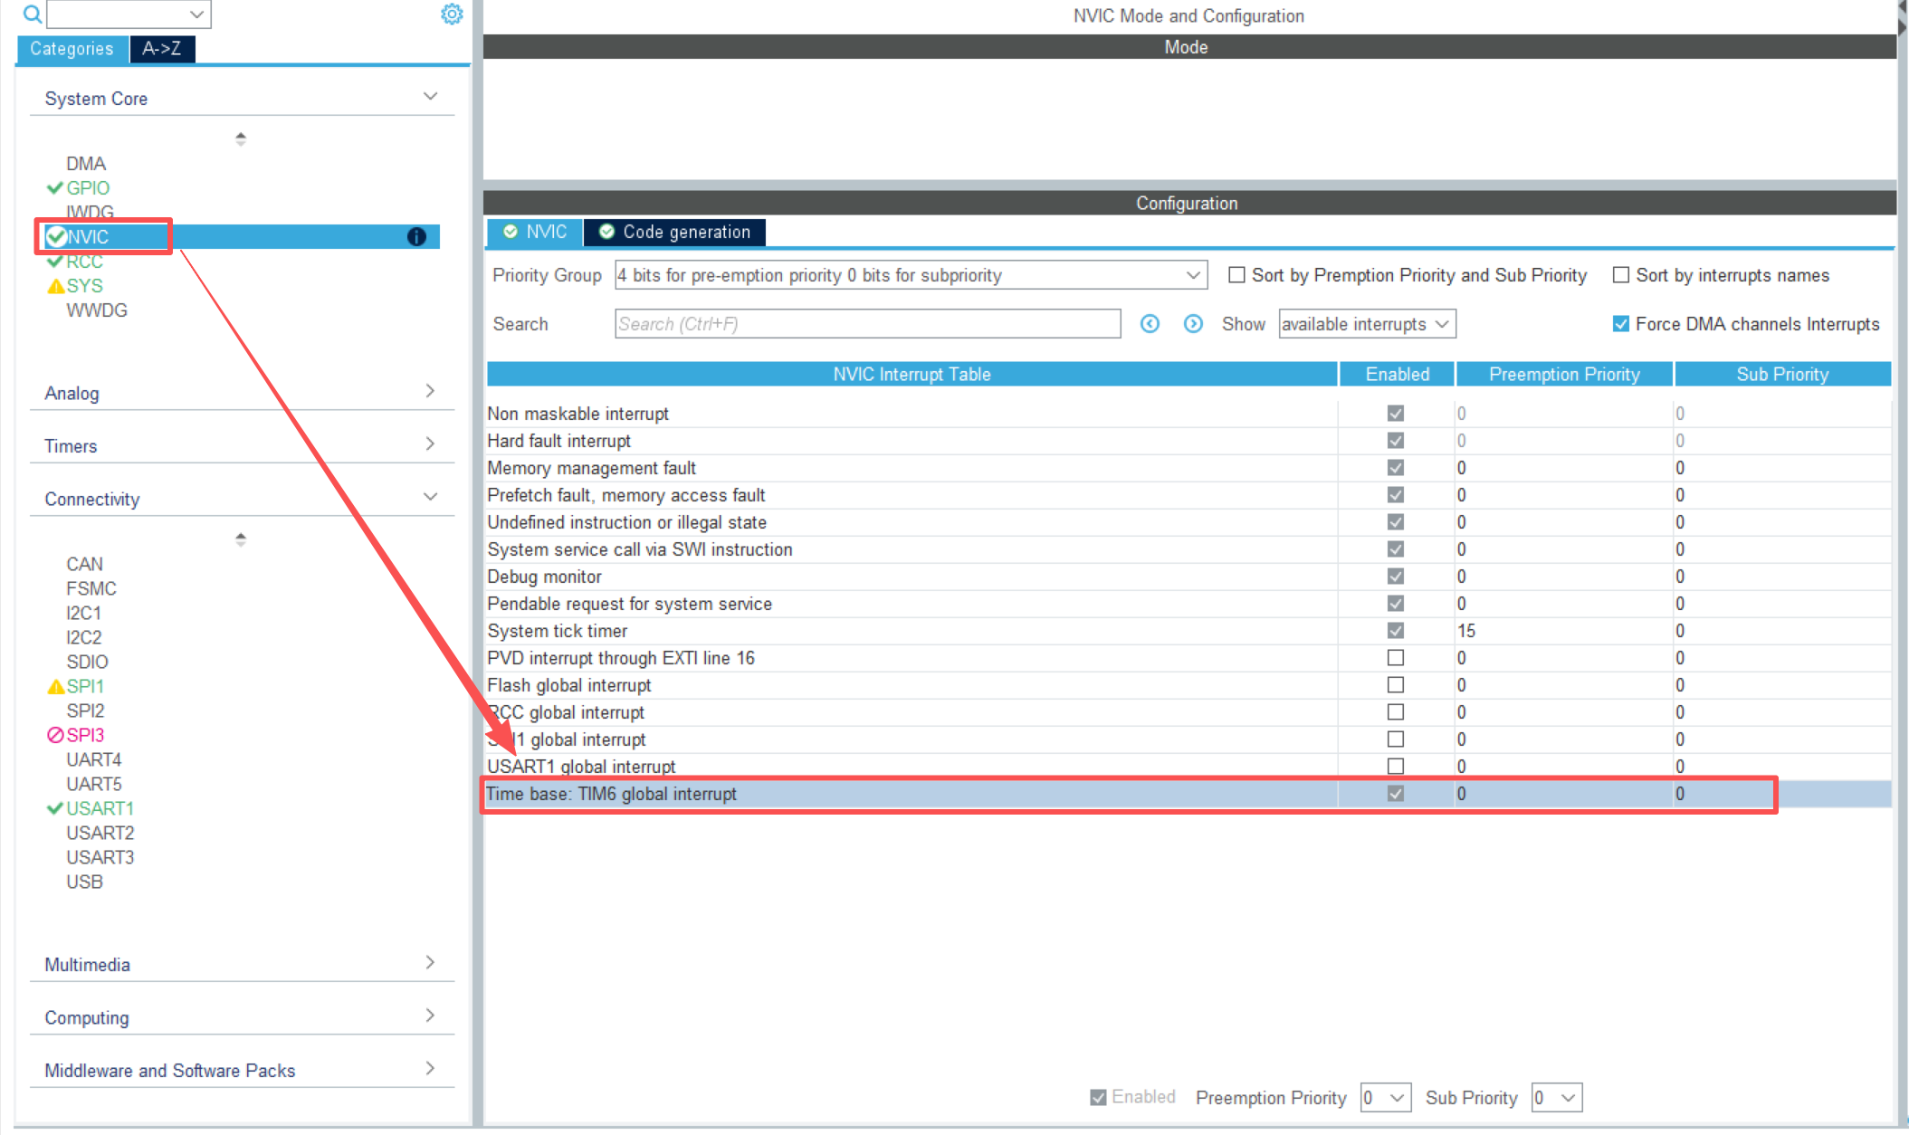The image size is (1909, 1135).
Task: Open the settings gear icon
Action: 452,14
